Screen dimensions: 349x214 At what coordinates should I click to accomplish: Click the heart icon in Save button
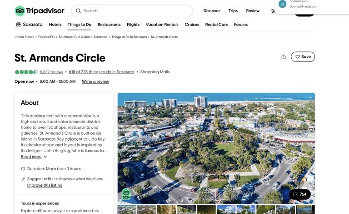pos(297,57)
